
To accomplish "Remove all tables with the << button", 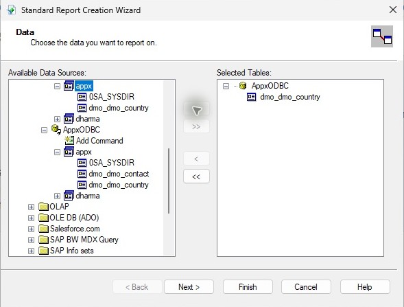I will coord(196,177).
